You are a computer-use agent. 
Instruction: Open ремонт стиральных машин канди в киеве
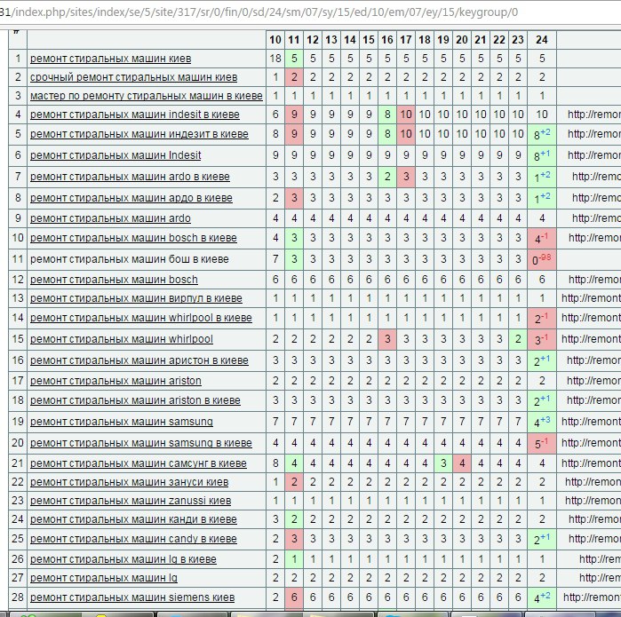[x=133, y=519]
